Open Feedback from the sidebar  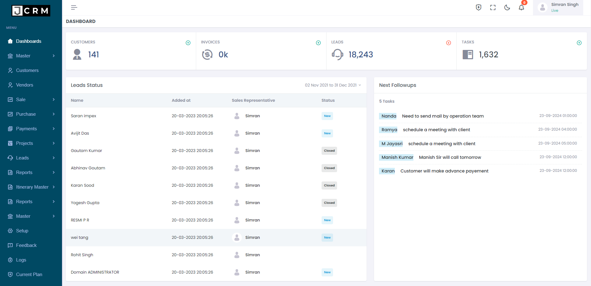[26, 245]
